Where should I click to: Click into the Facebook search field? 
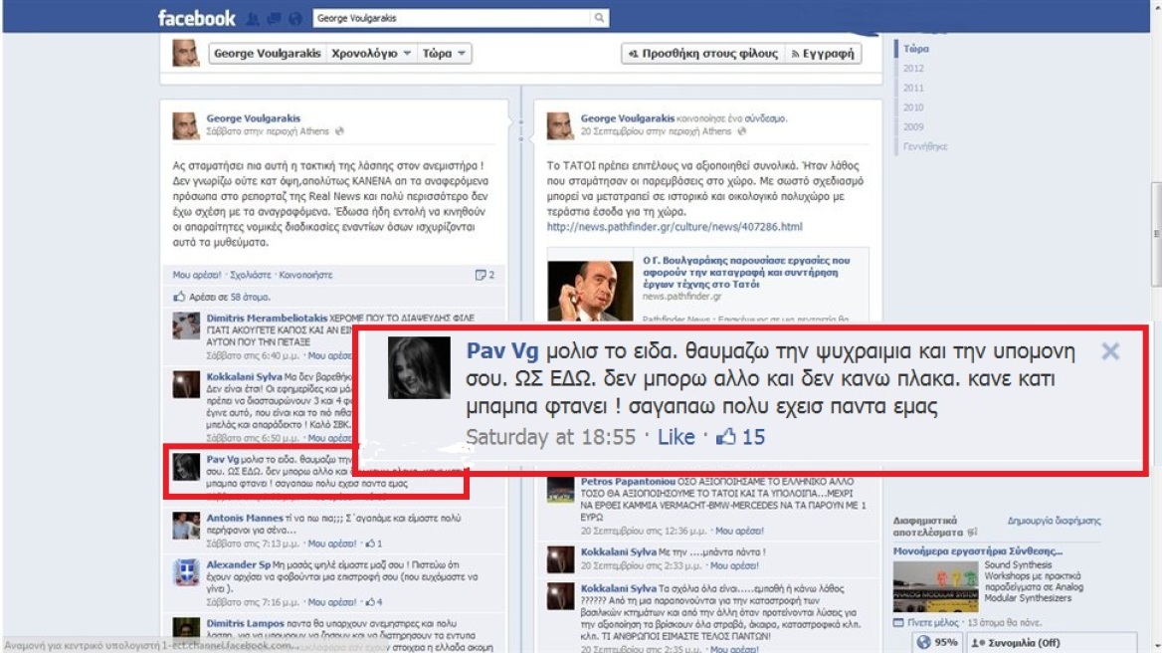click(x=452, y=18)
